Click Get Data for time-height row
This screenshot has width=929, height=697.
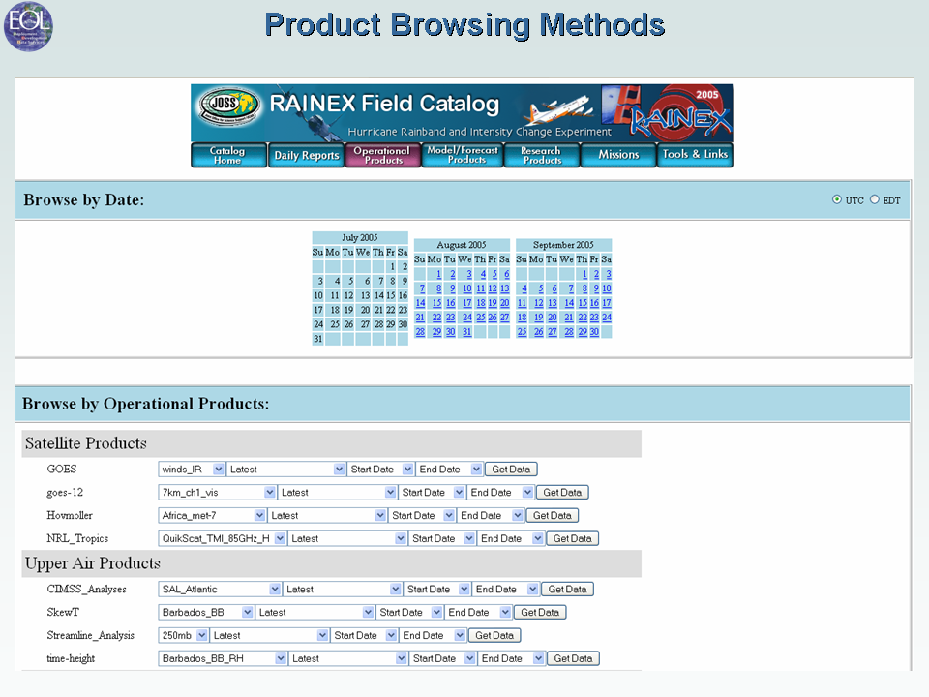pos(573,658)
